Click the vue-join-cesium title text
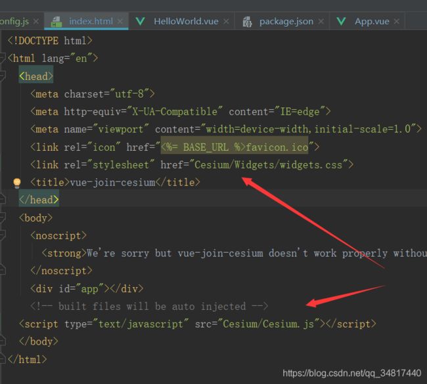 [113, 182]
